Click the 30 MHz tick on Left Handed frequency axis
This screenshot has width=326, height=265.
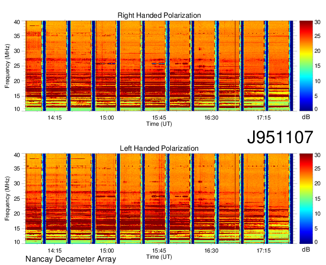click(17, 183)
